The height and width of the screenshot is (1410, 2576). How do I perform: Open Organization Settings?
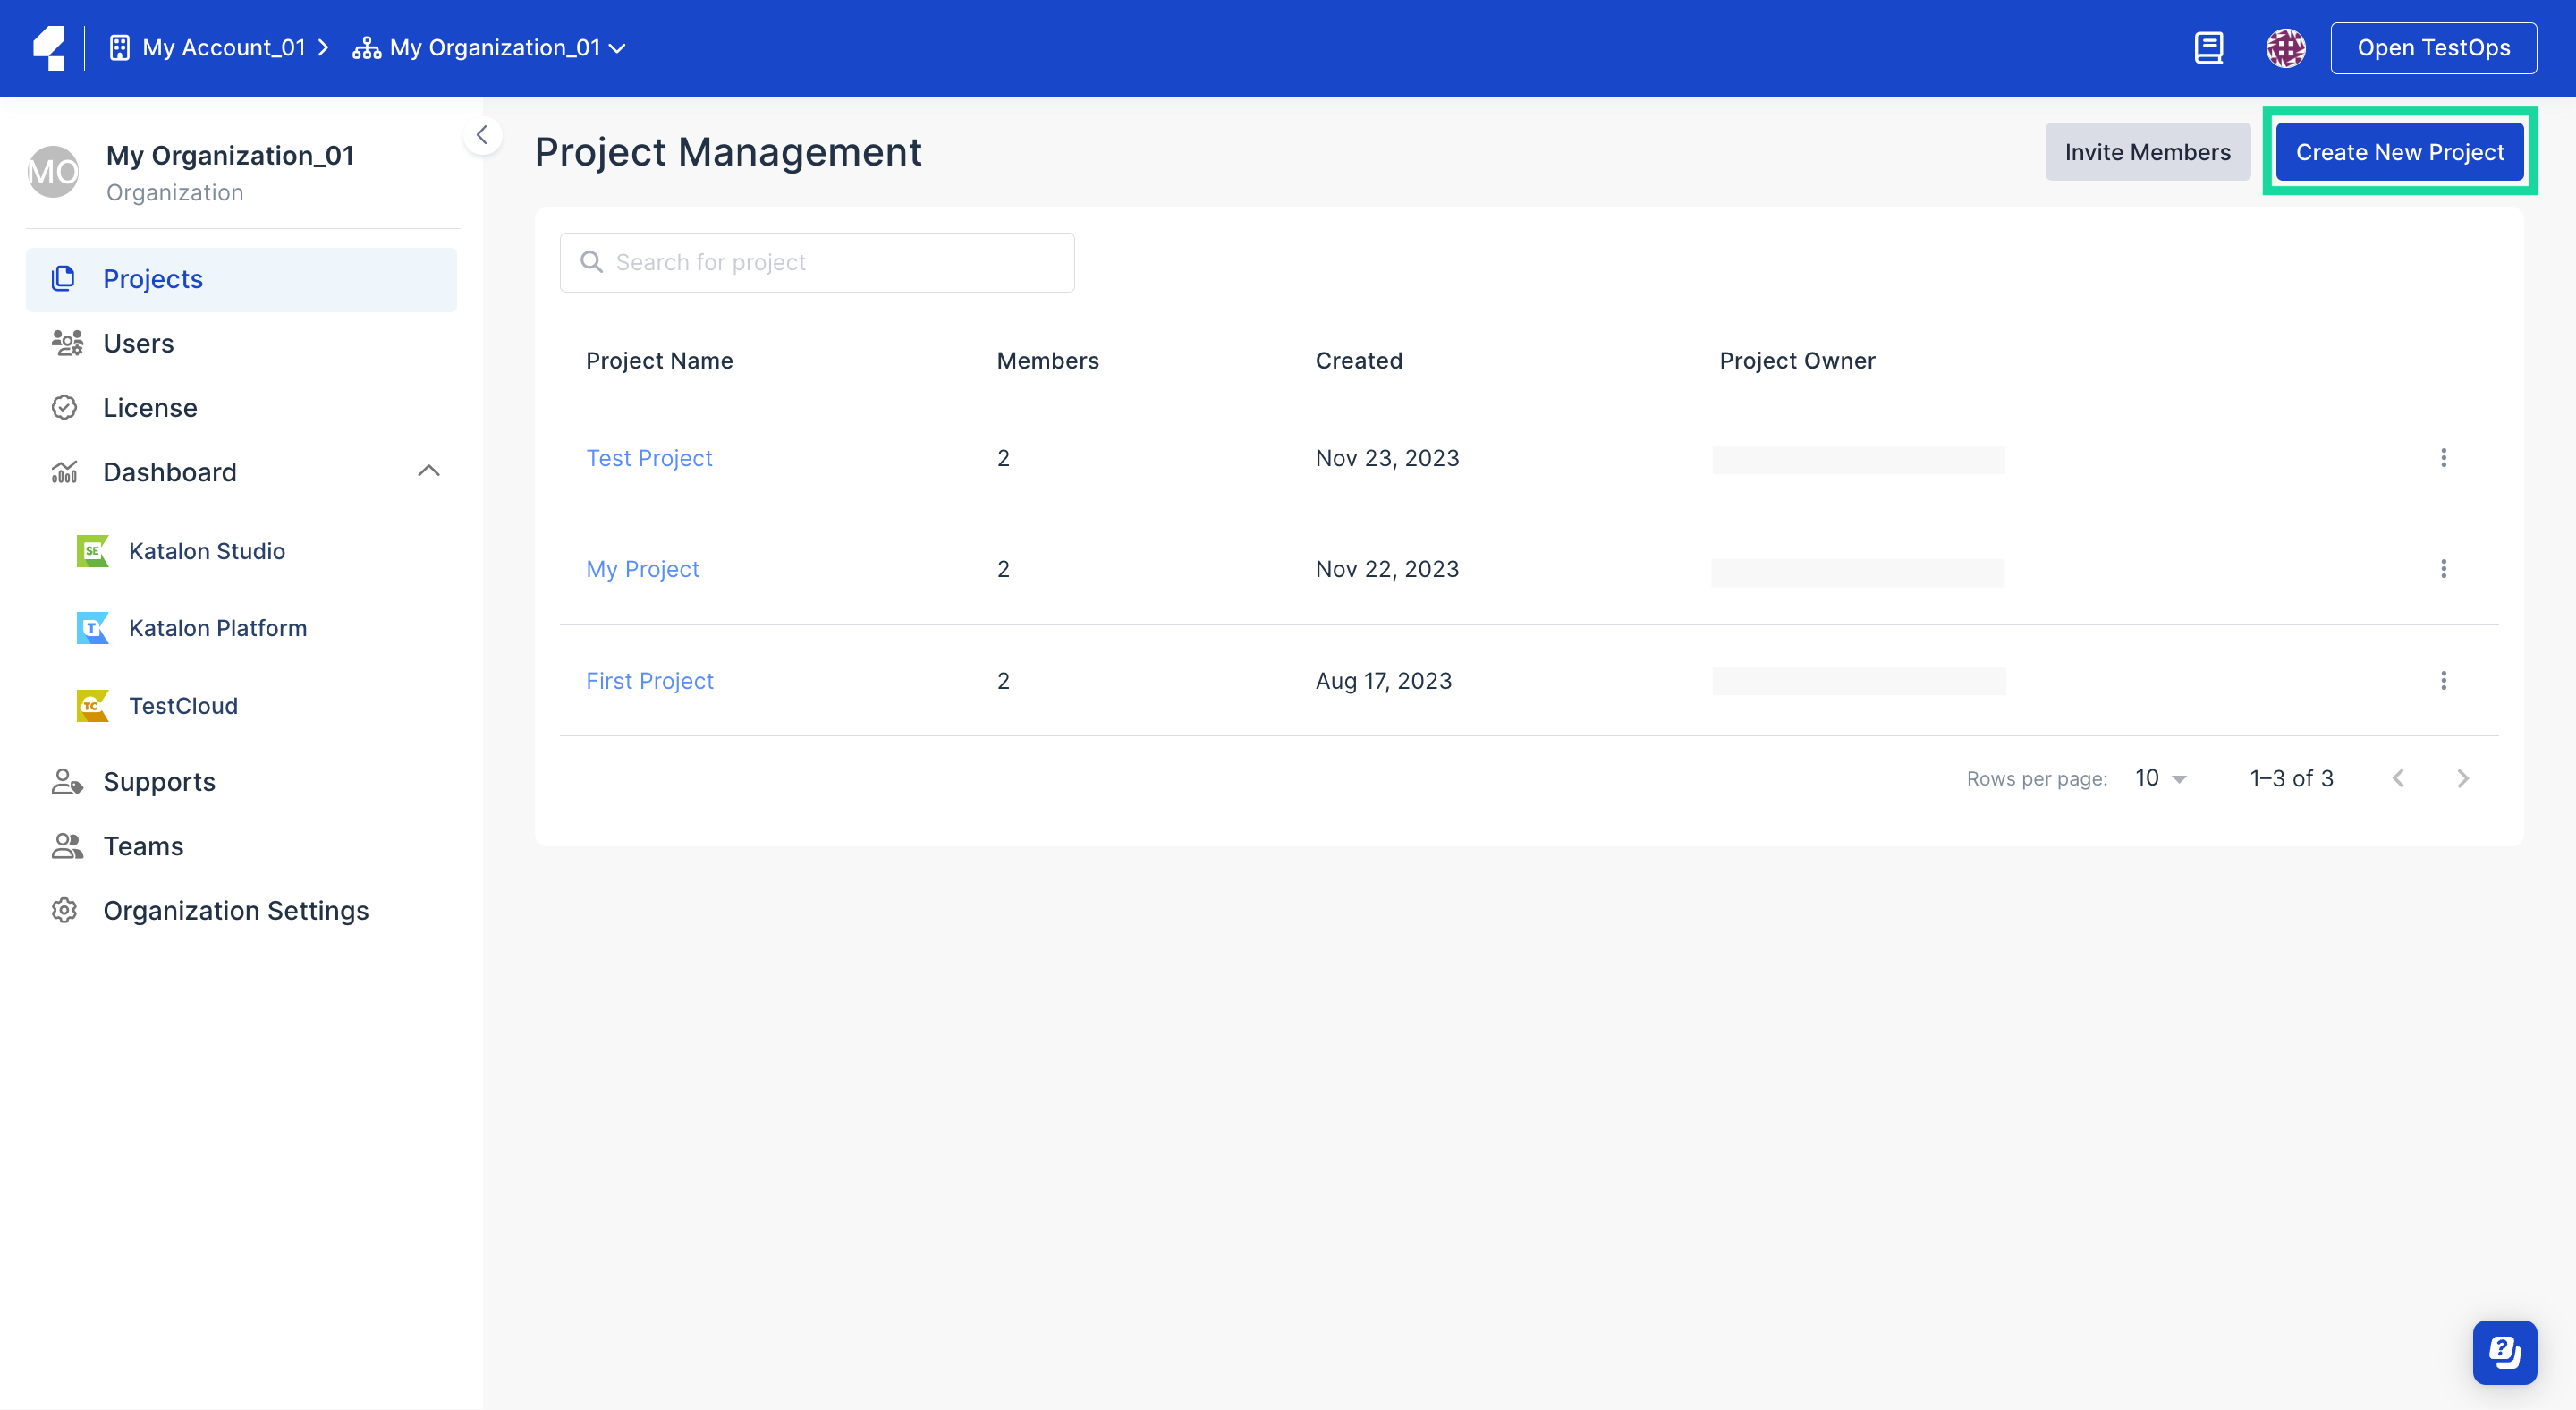click(x=235, y=910)
